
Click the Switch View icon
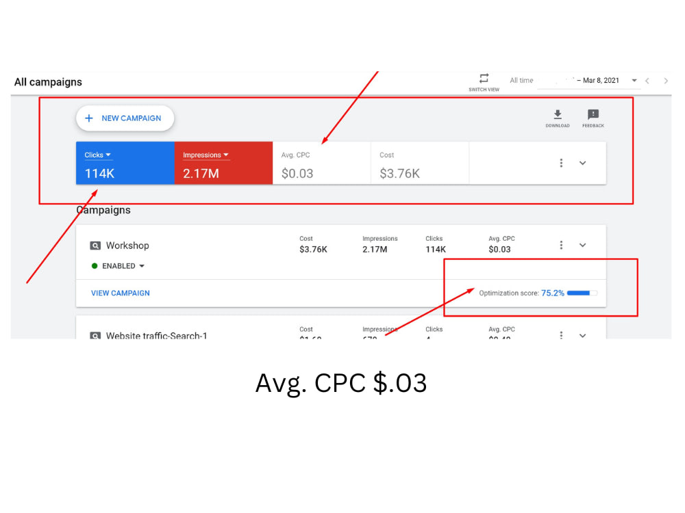click(484, 79)
